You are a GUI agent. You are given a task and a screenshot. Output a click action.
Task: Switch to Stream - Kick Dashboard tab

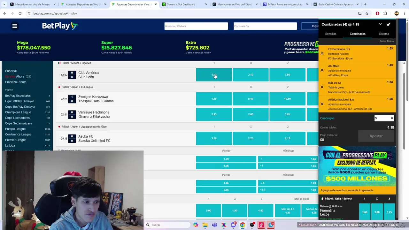point(184,4)
